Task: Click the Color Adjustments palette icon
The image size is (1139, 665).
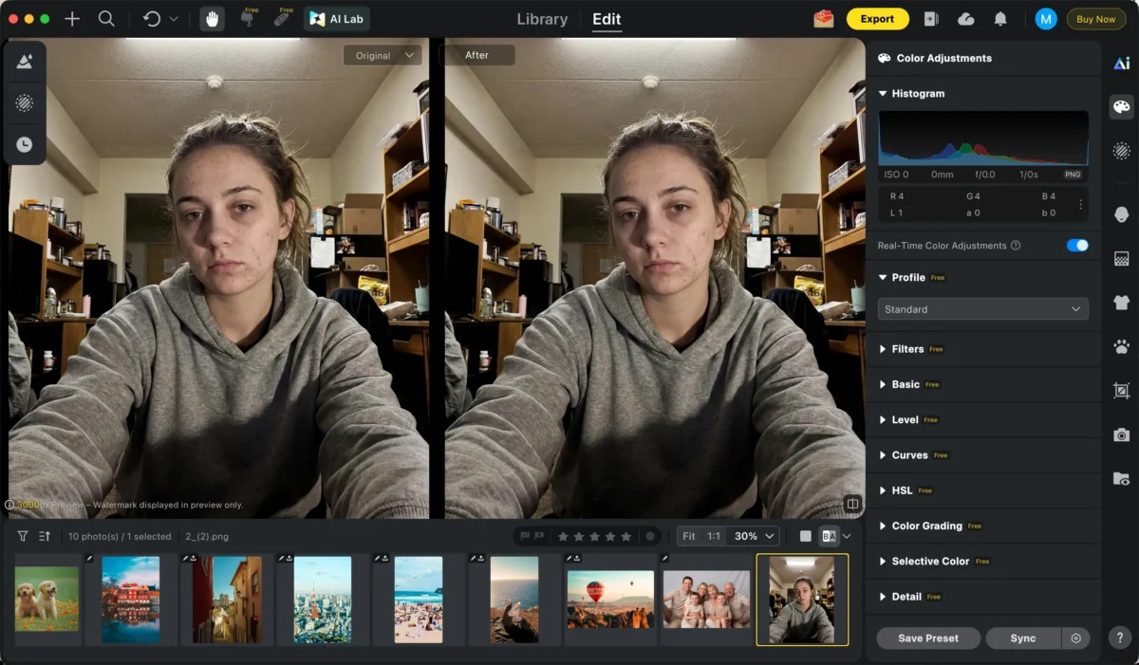Action: tap(1121, 107)
